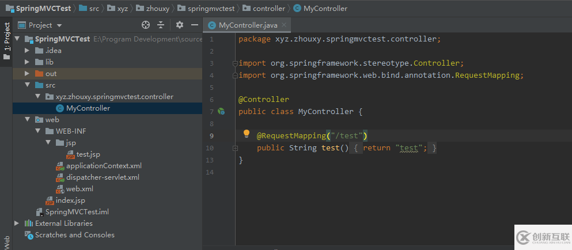Click the External Libraries icon
This screenshot has height=250, width=572.
point(28,223)
